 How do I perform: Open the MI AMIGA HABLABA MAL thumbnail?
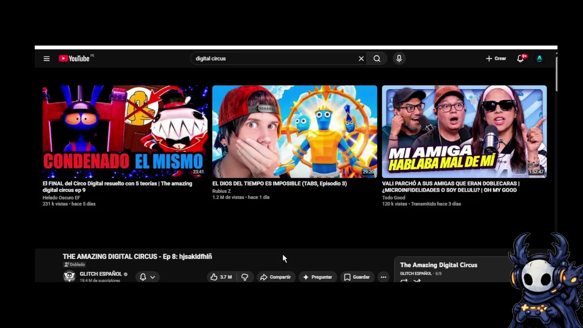pyautogui.click(x=464, y=131)
